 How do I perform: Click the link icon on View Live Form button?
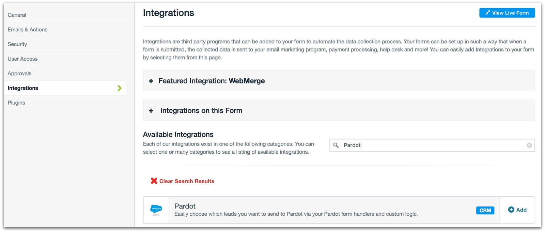pyautogui.click(x=487, y=13)
